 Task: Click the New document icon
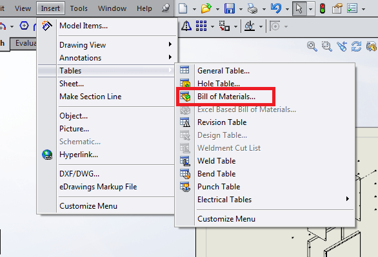(183, 8)
